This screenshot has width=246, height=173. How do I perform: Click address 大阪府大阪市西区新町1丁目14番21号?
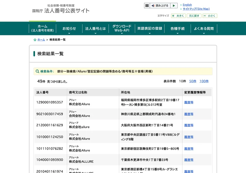[147, 125]
